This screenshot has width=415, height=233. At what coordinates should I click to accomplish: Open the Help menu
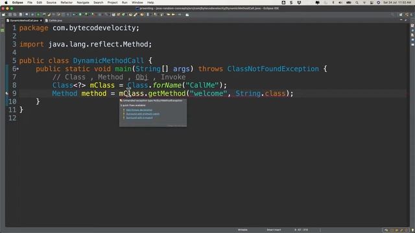point(150,3)
